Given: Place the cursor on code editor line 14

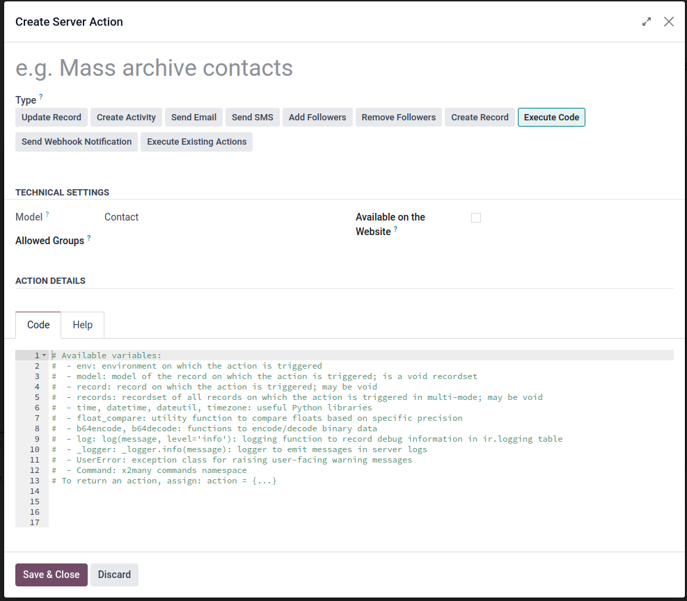Looking at the screenshot, I should (x=361, y=491).
